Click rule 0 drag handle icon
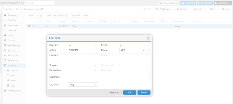The image size is (233, 104). pos(30,26)
